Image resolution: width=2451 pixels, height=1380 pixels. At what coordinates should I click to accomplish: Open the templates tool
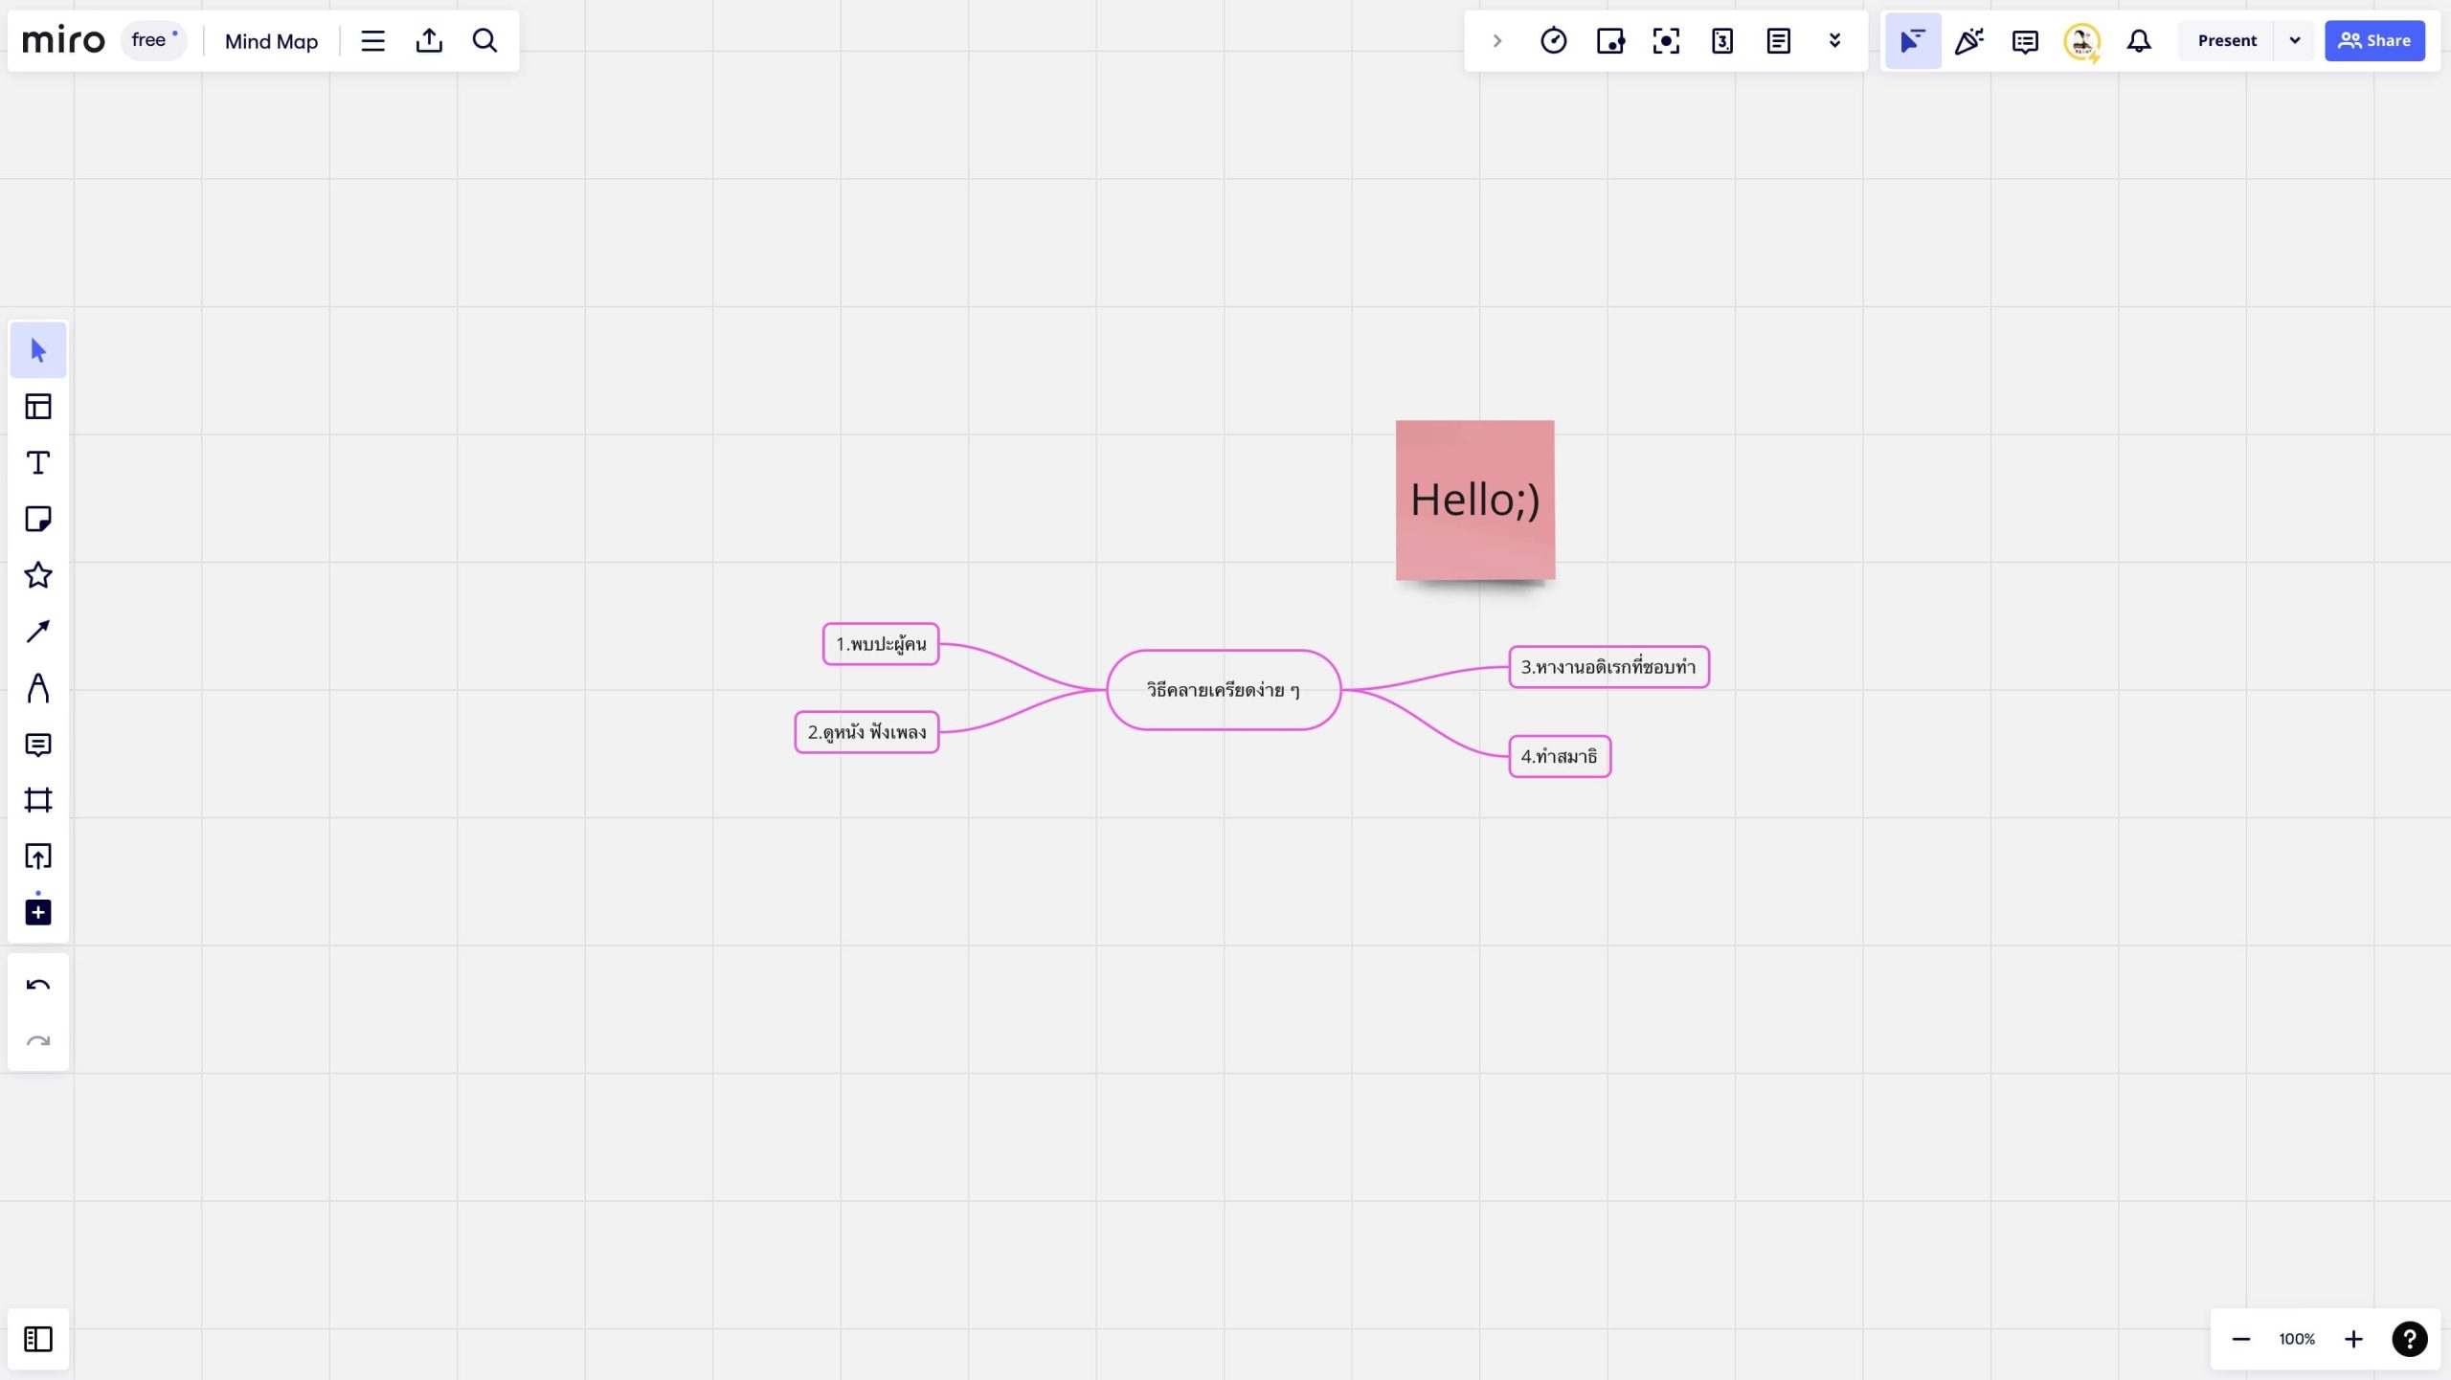click(x=38, y=407)
